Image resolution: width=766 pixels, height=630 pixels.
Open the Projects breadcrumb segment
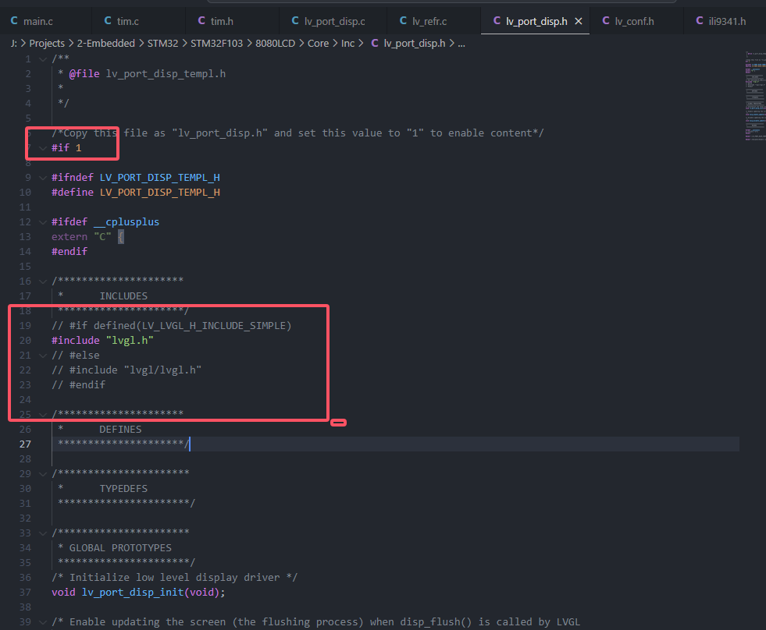[47, 44]
